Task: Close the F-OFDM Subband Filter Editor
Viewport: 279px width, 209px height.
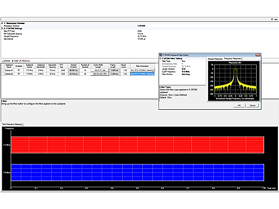Action: coord(258,55)
